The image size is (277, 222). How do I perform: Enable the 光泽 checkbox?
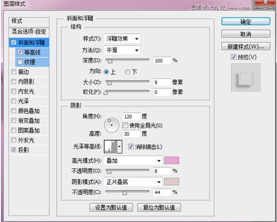(x=13, y=101)
